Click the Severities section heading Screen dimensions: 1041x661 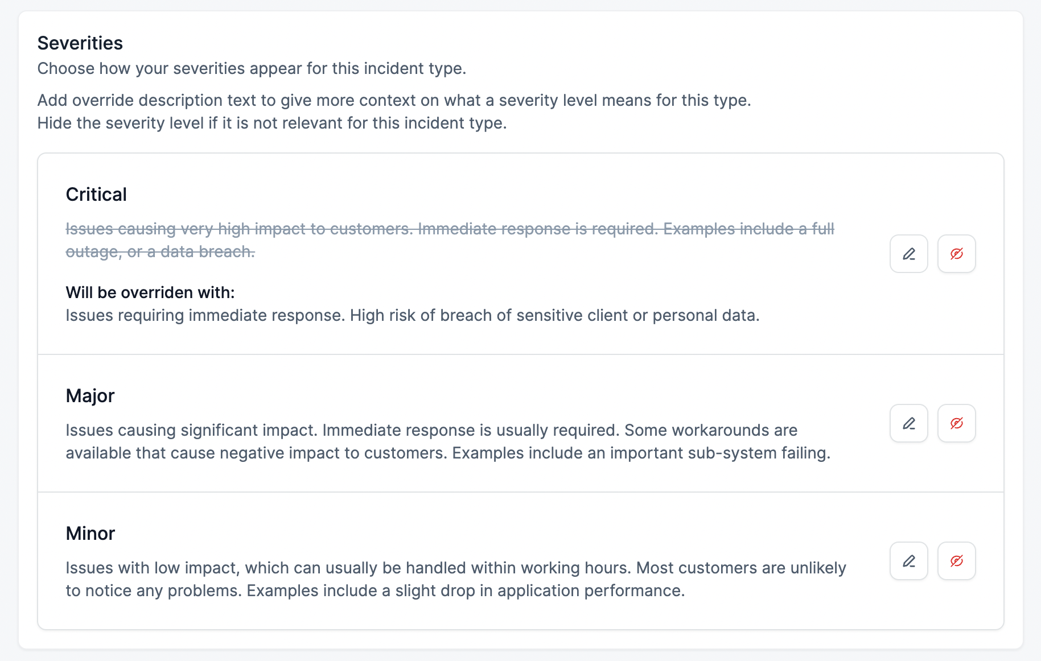click(80, 43)
